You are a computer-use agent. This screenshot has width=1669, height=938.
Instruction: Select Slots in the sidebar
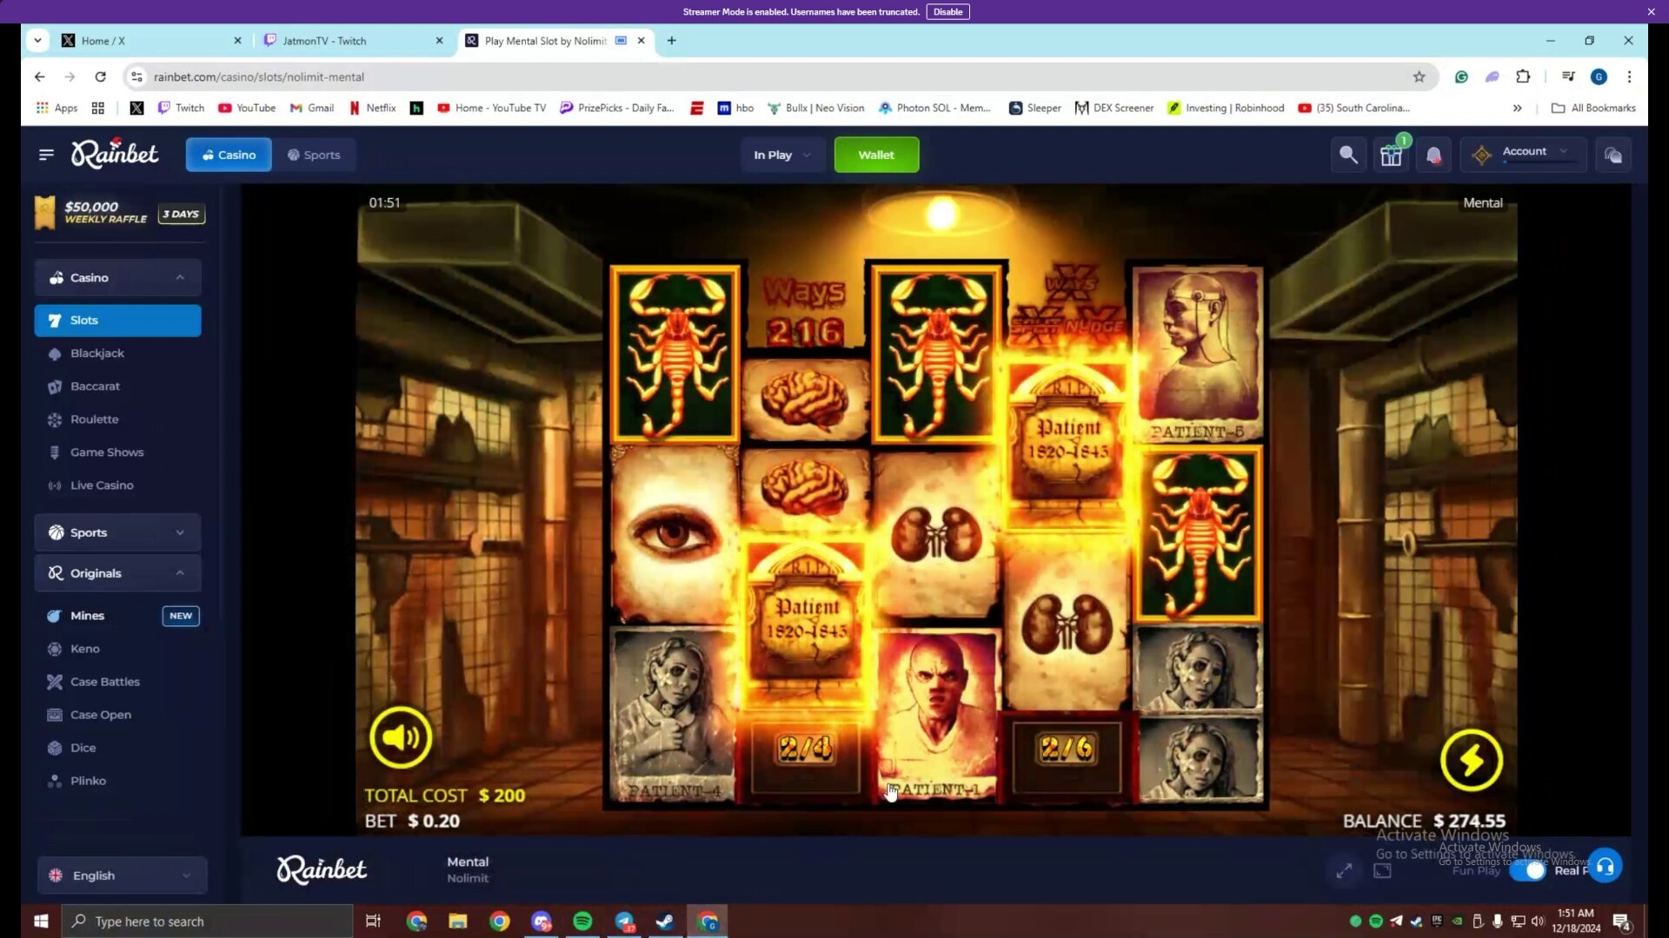coord(117,320)
